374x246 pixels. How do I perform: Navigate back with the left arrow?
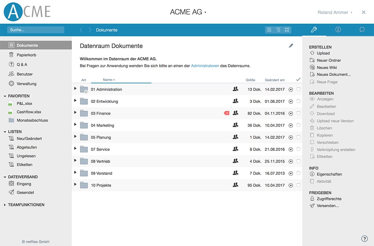[x=81, y=30]
